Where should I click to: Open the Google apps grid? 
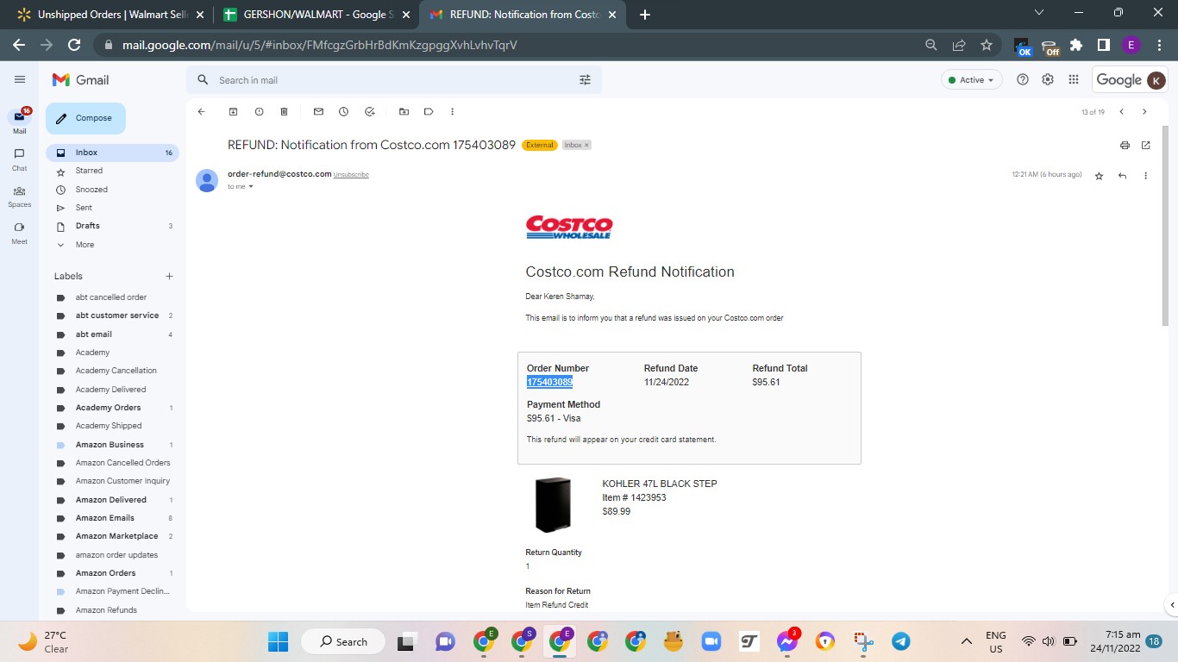coord(1074,79)
